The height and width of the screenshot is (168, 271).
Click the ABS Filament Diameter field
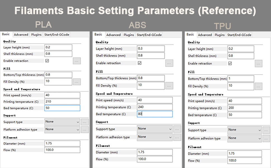coord(154,152)
